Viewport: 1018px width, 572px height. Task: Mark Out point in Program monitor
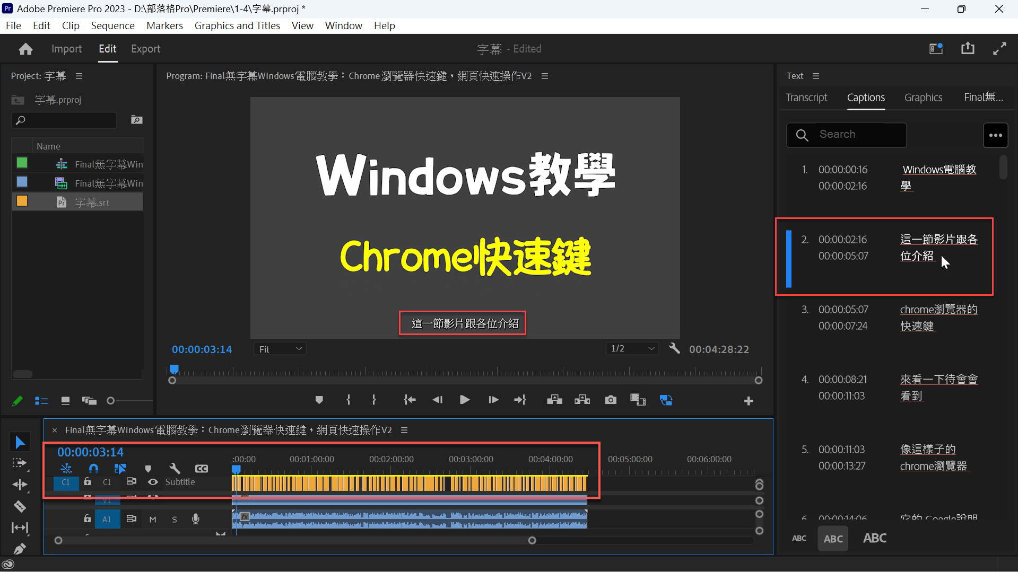point(374,400)
